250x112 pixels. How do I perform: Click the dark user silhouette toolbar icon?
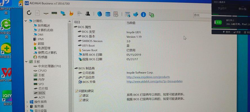pyautogui.click(x=88, y=14)
